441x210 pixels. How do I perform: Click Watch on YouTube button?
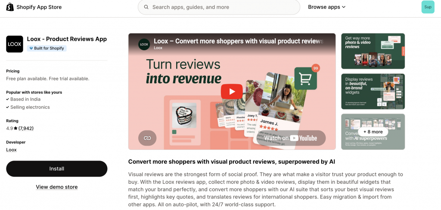point(291,138)
